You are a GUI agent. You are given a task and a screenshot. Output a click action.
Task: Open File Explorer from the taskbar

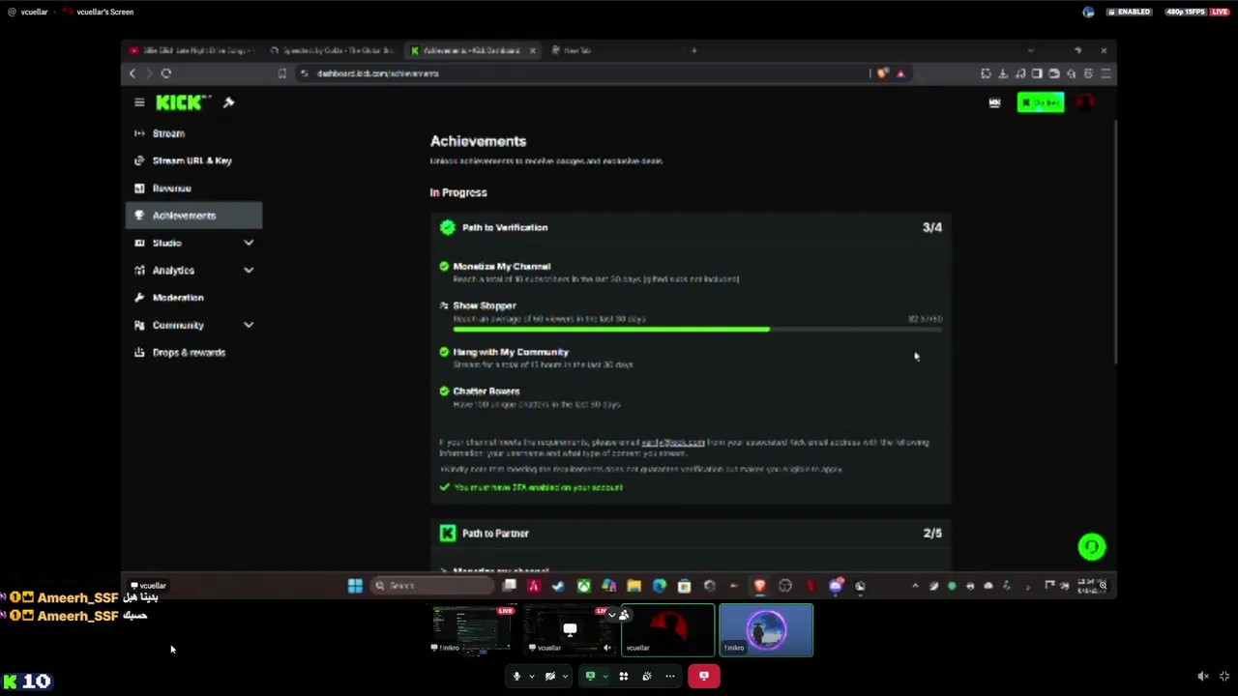[x=634, y=586]
